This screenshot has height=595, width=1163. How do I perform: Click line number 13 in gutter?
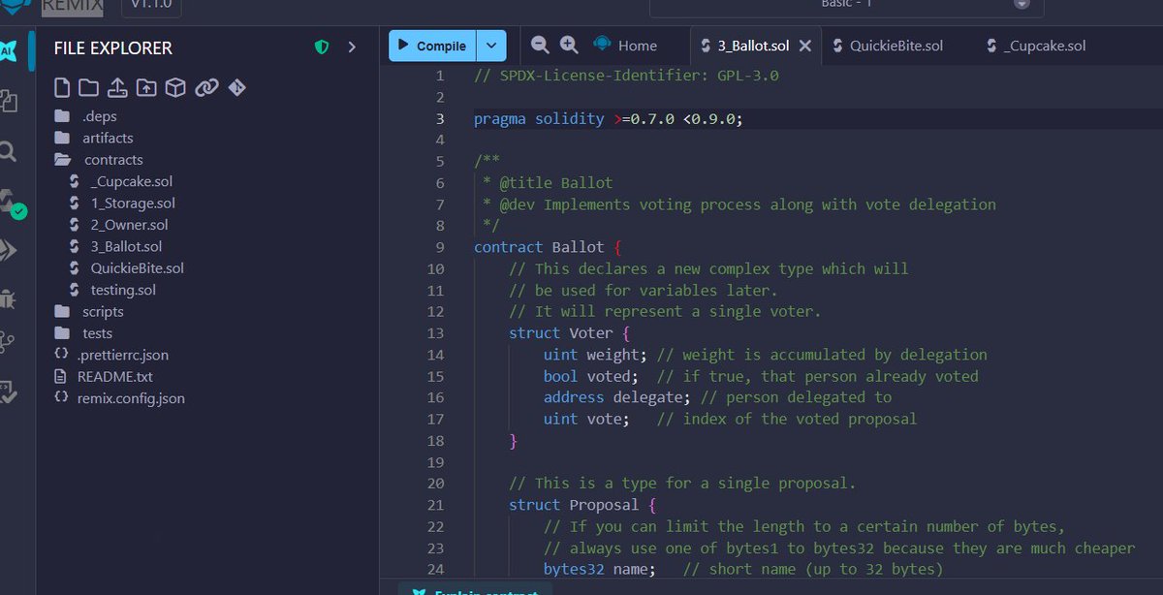coord(434,333)
